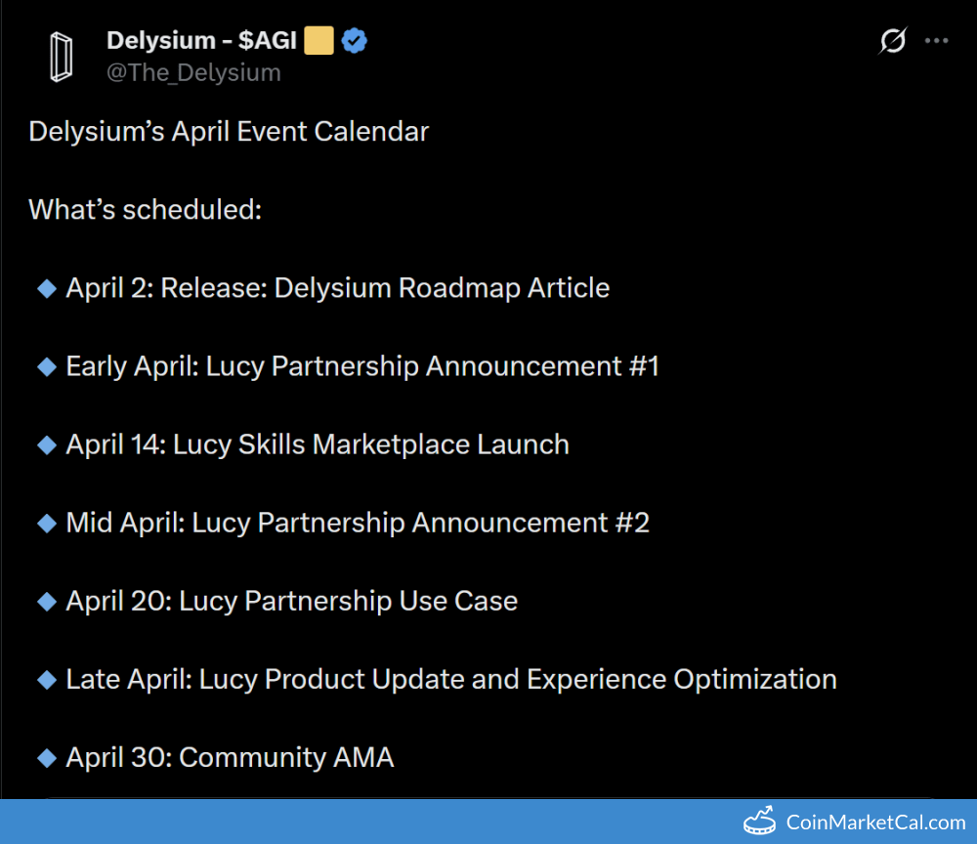Select the Lucy Product Update line
Screen dimensions: 977x844
(450, 679)
